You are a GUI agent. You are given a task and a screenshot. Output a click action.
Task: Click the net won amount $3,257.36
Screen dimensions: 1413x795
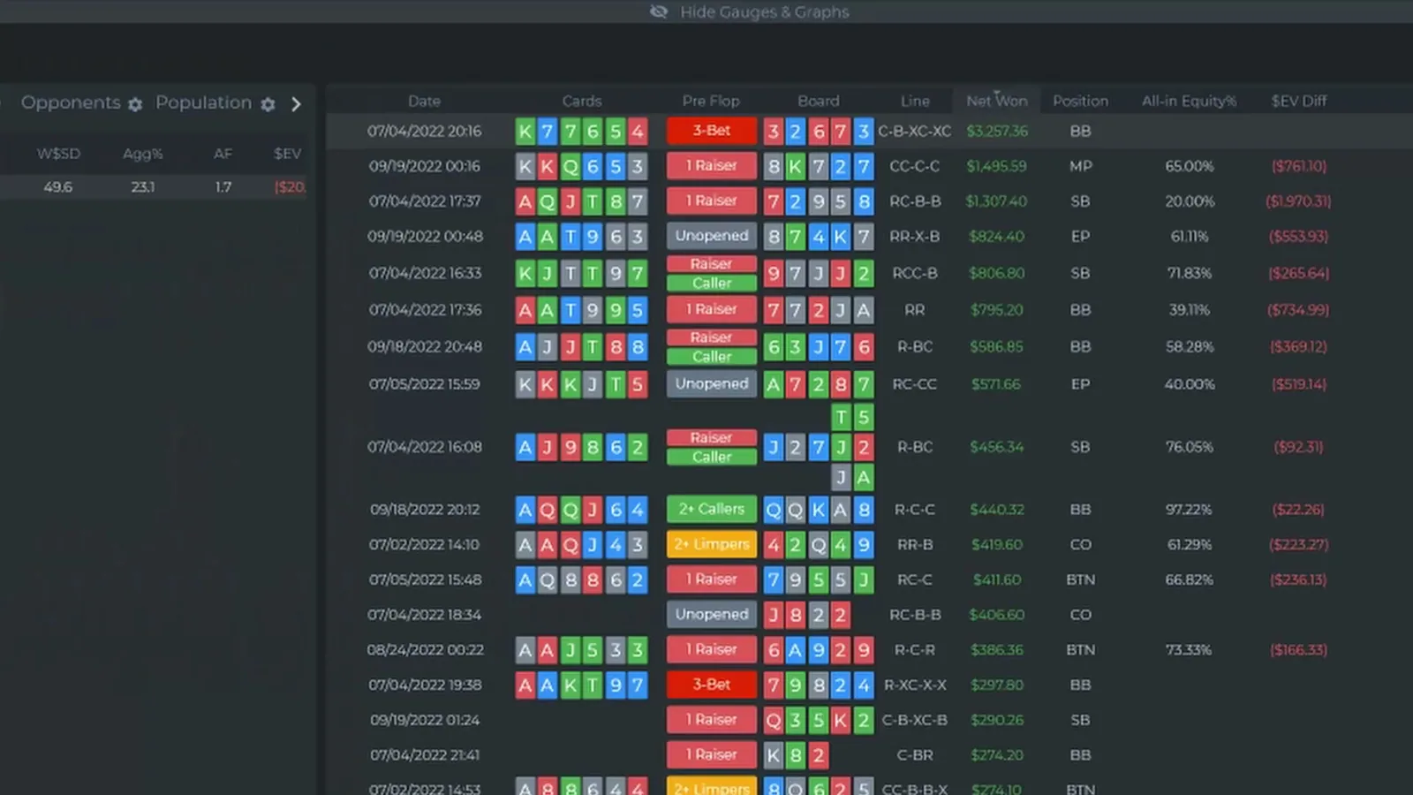pos(997,132)
